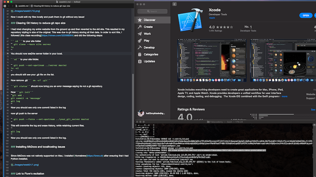Image resolution: width=316 pixels, height=177 pixels.
Task: Click 'See All' for Ratings & Reviews
Action: click(313, 110)
